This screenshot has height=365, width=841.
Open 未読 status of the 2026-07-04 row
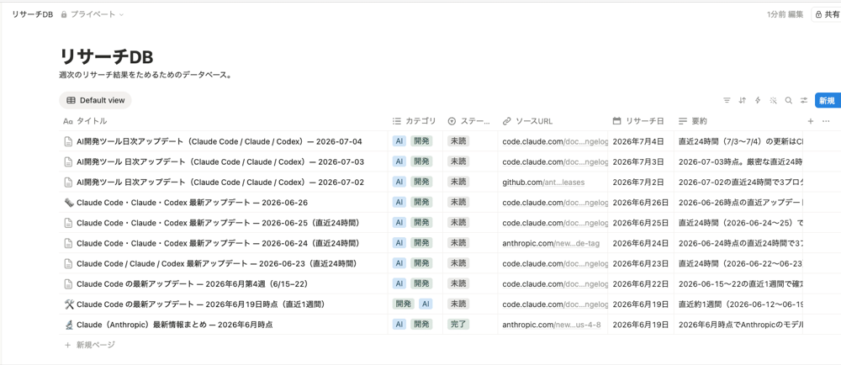click(458, 141)
